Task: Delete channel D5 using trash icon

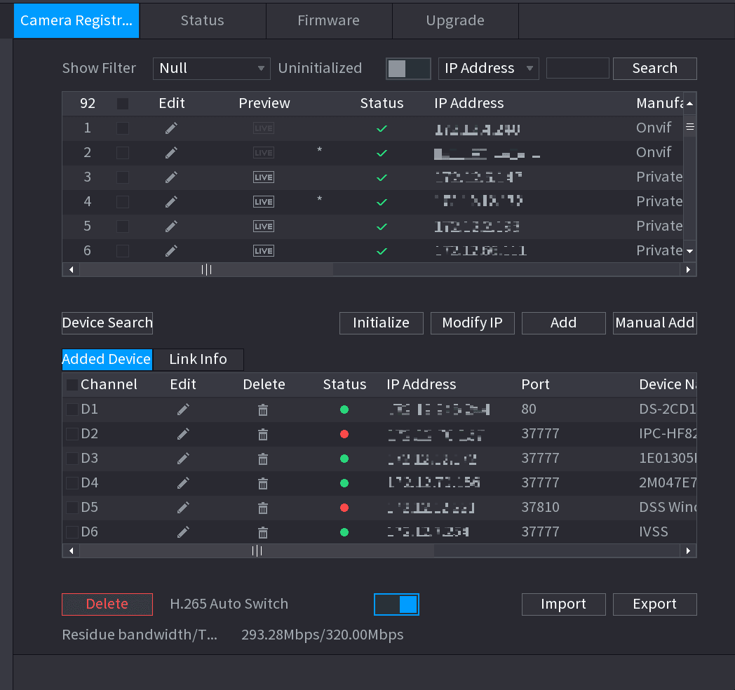Action: pos(263,508)
